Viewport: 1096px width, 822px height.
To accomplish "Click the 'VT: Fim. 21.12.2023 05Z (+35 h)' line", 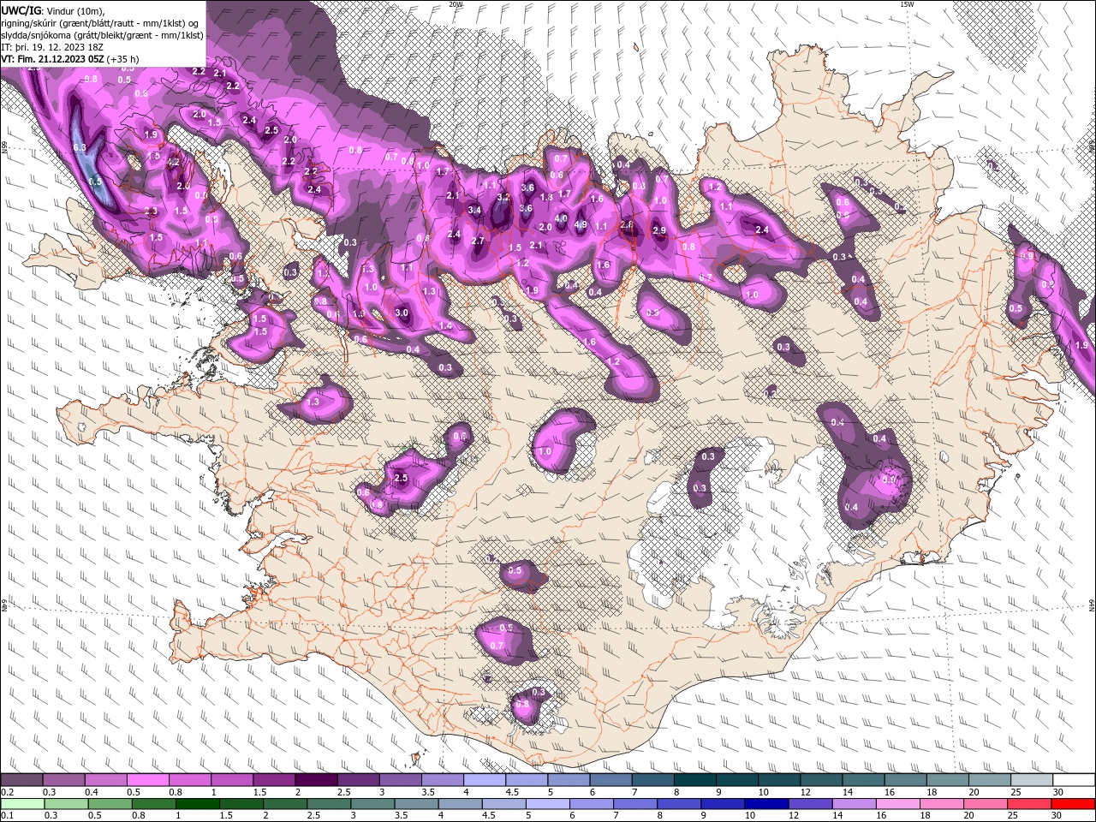I will click(70, 59).
